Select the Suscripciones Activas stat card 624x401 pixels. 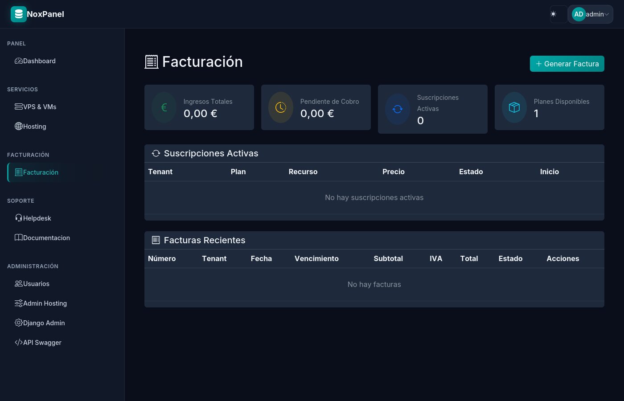click(432, 109)
